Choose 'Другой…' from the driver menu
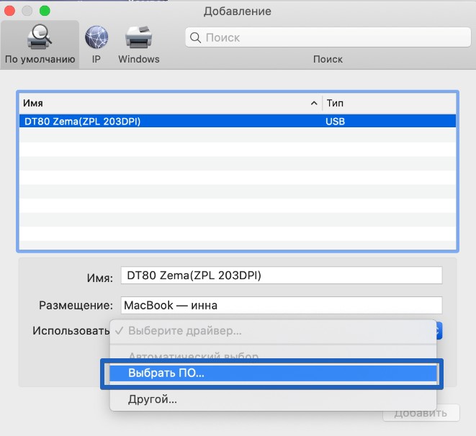Viewport: 476px width, 436px height. point(152,399)
